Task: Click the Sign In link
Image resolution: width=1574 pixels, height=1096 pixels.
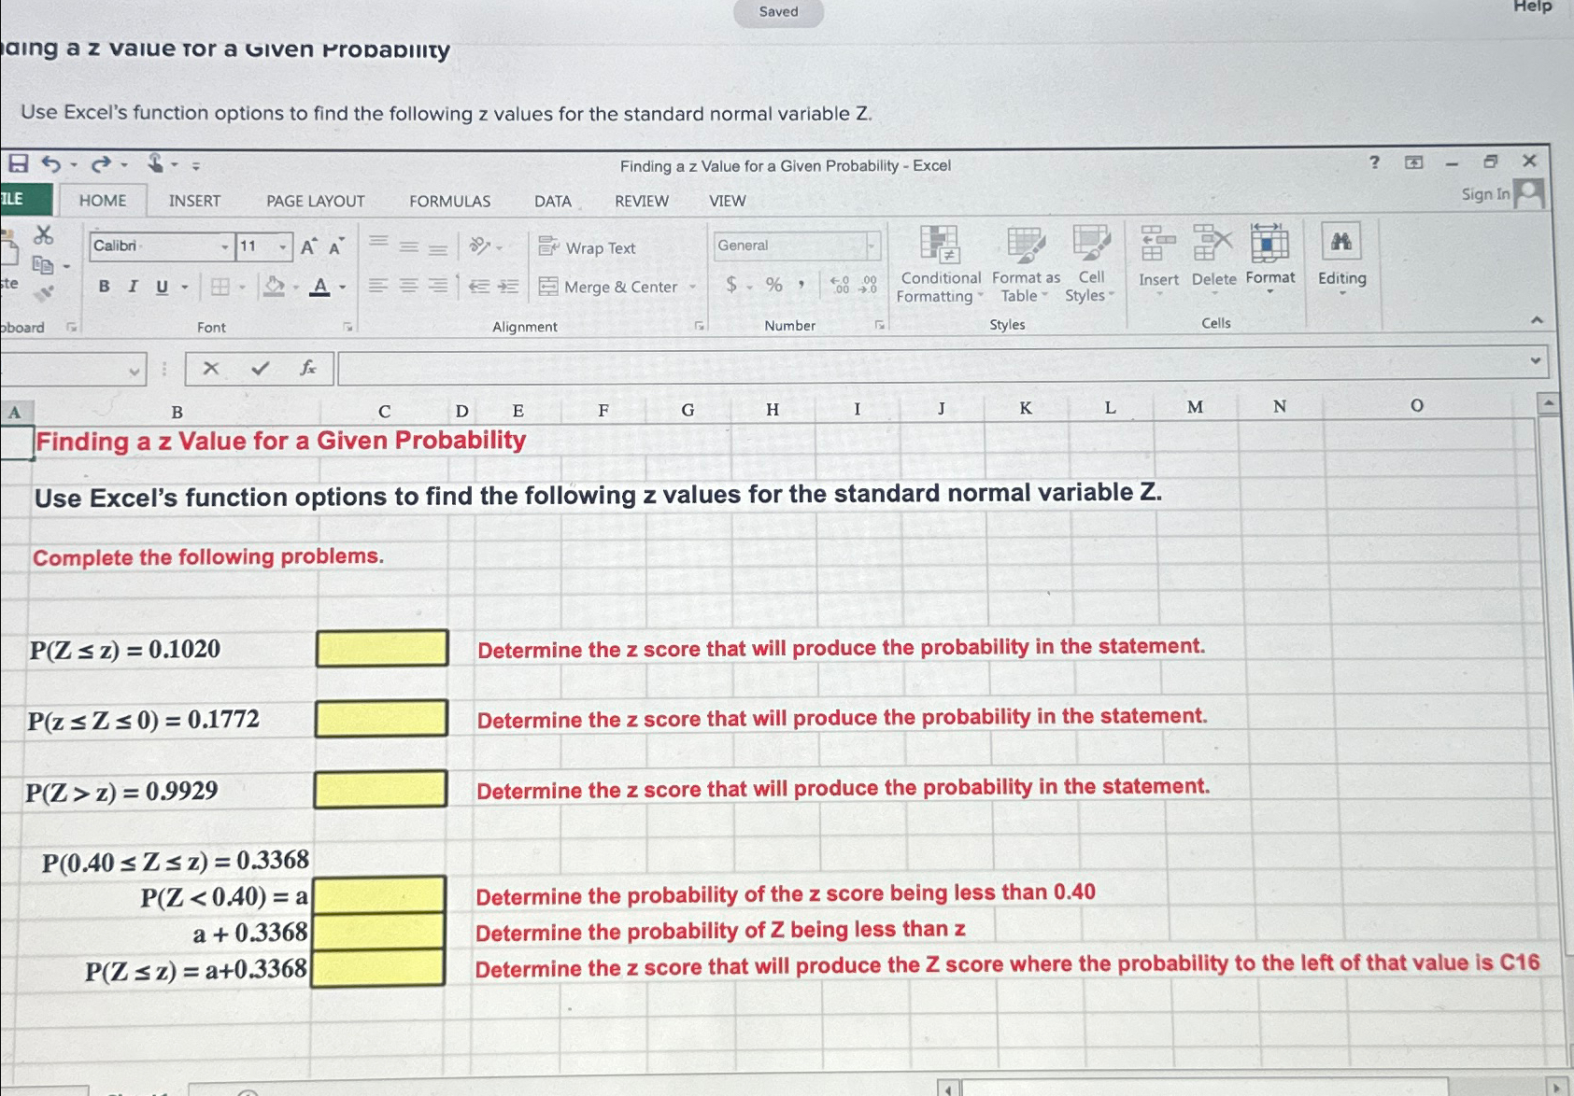Action: [x=1484, y=194]
